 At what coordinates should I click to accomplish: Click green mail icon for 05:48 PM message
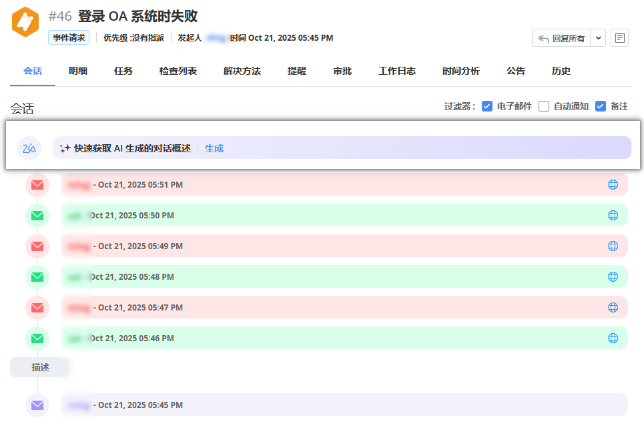pyautogui.click(x=37, y=277)
